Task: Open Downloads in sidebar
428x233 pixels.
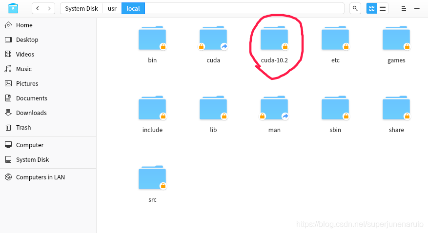Action: click(48, 113)
